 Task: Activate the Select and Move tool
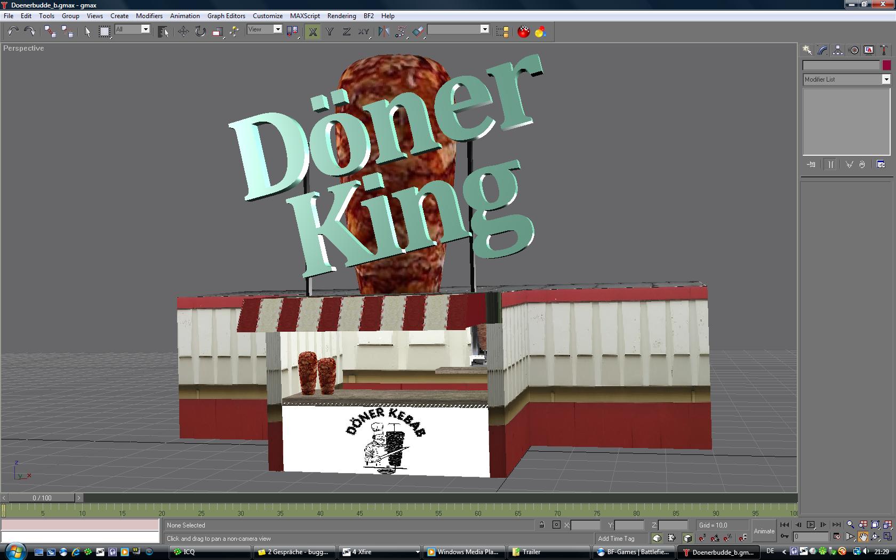[183, 31]
